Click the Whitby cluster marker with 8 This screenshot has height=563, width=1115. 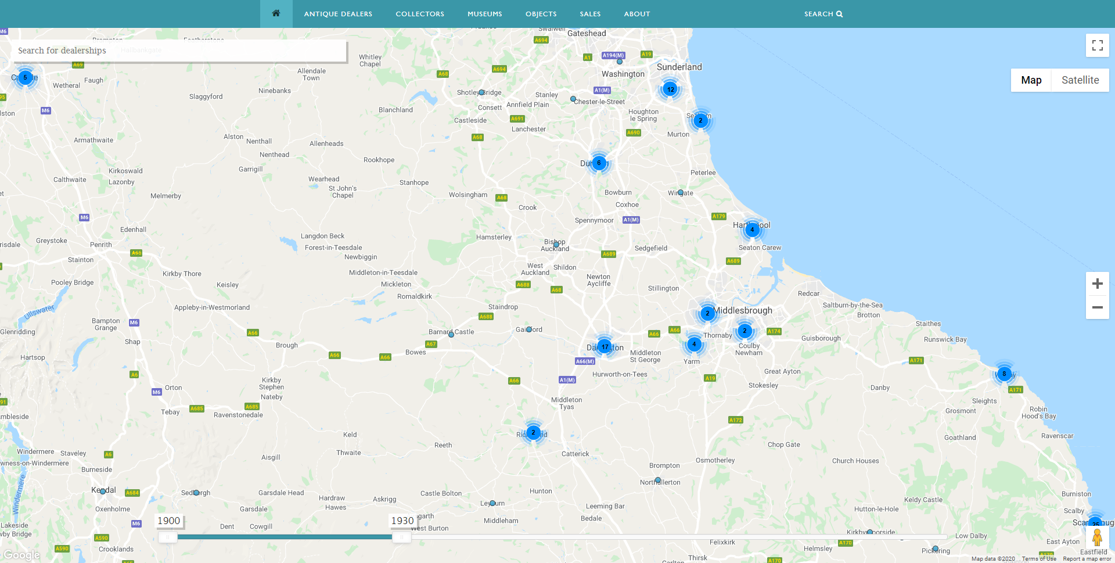point(1003,374)
